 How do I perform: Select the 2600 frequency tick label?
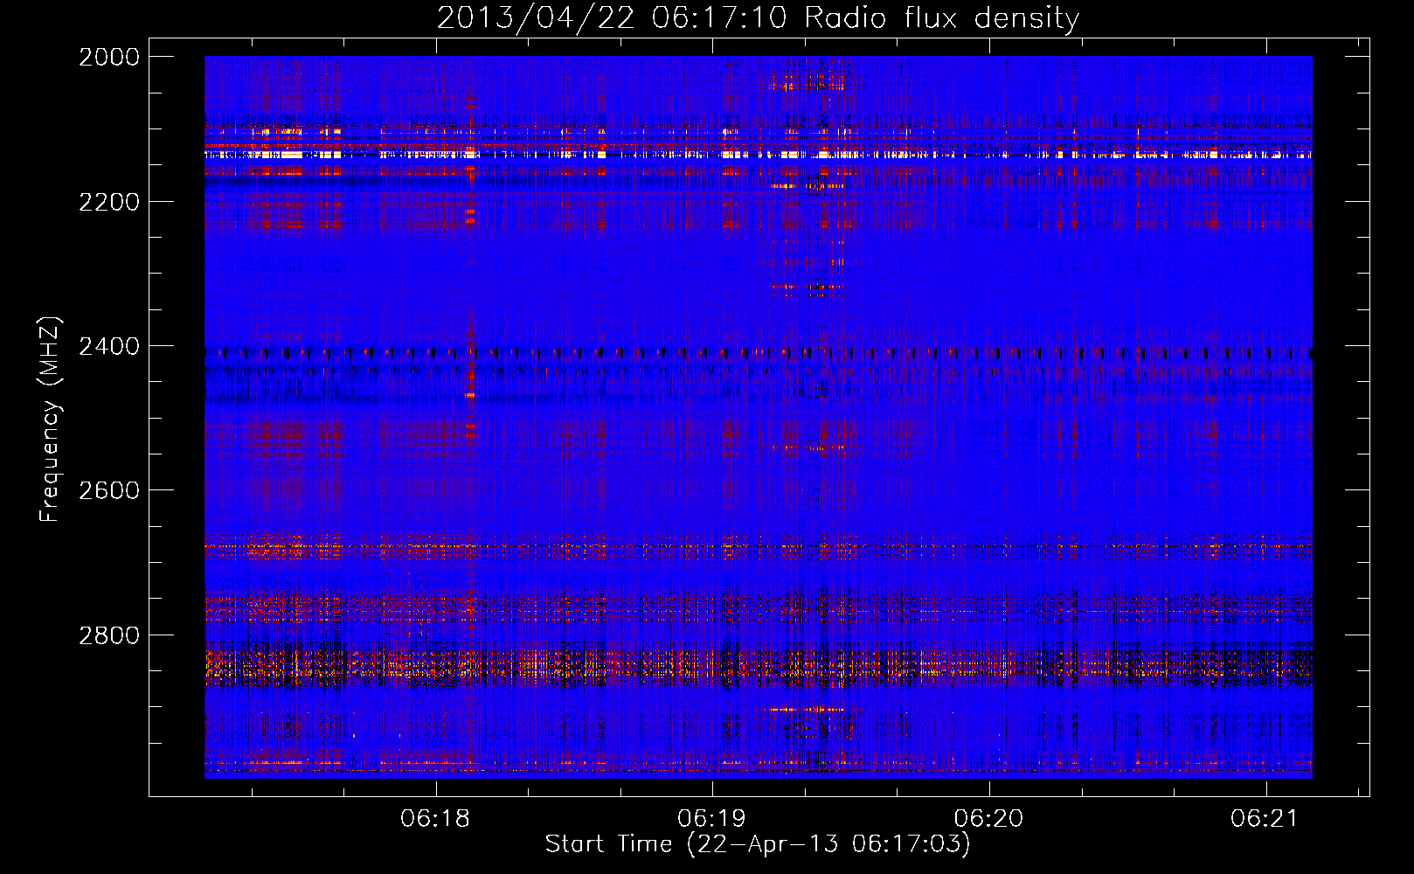click(109, 490)
